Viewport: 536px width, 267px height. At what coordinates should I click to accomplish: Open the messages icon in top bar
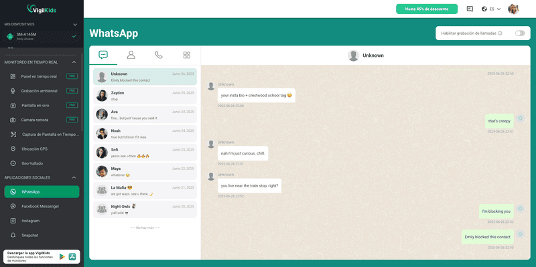470,9
